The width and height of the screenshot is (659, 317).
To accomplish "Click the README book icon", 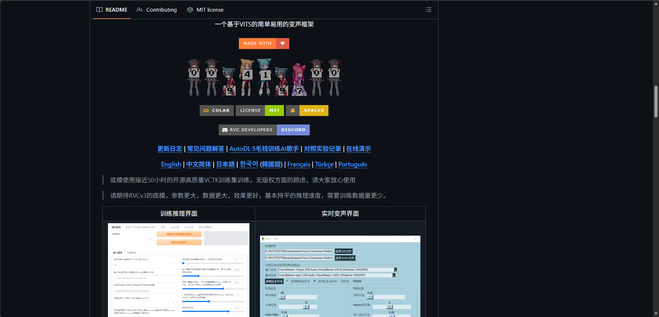I will pos(99,10).
